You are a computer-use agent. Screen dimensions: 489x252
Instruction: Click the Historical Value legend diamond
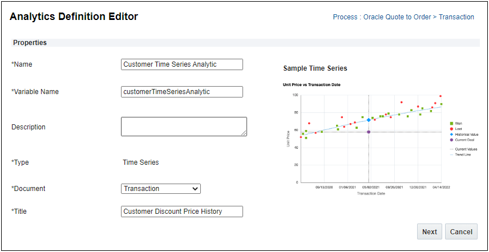(x=451, y=135)
